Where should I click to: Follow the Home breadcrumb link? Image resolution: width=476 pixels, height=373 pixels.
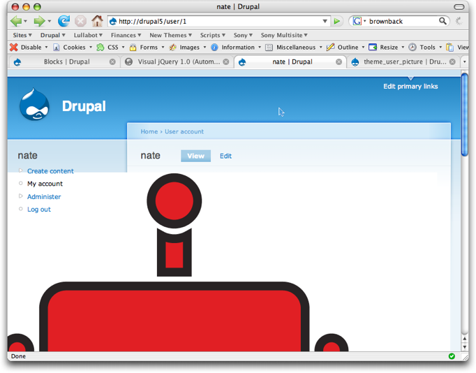(149, 131)
